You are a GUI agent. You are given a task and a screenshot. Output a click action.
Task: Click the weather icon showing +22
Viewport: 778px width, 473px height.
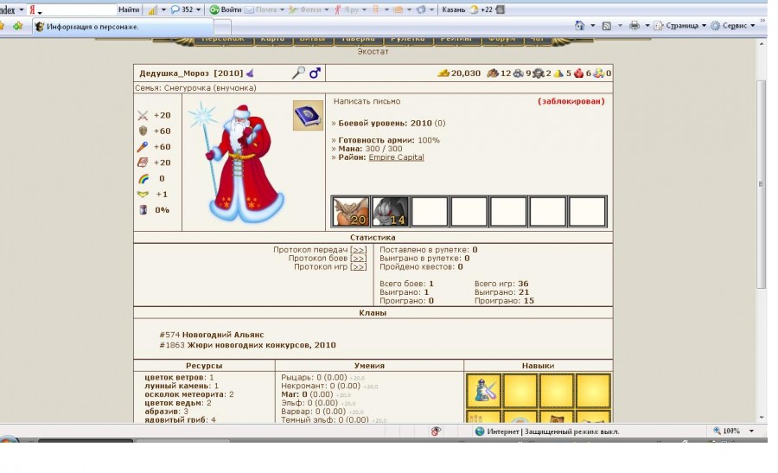pos(474,10)
